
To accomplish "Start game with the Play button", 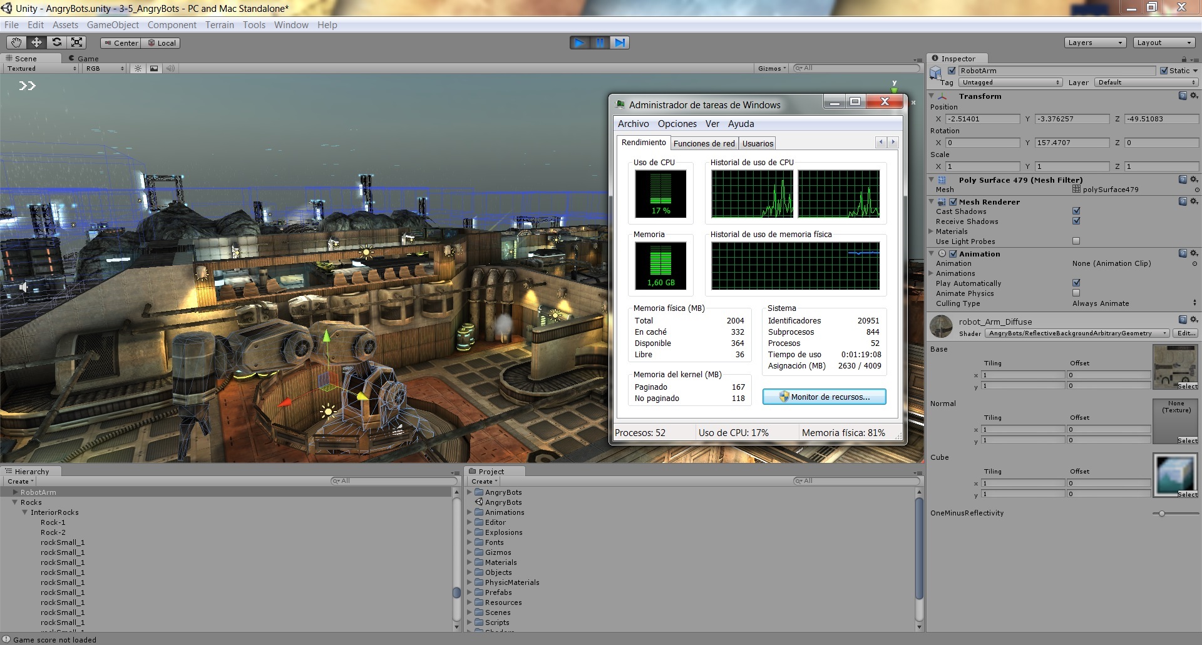I will click(x=580, y=43).
